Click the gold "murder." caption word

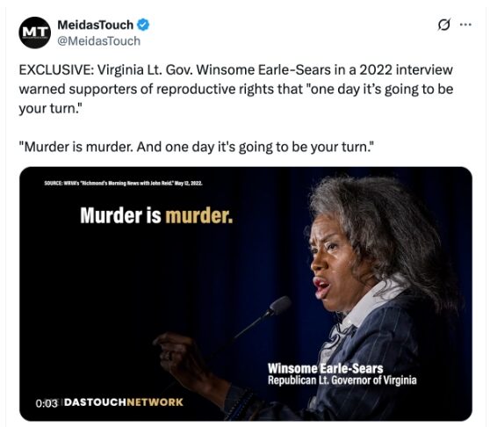(199, 215)
